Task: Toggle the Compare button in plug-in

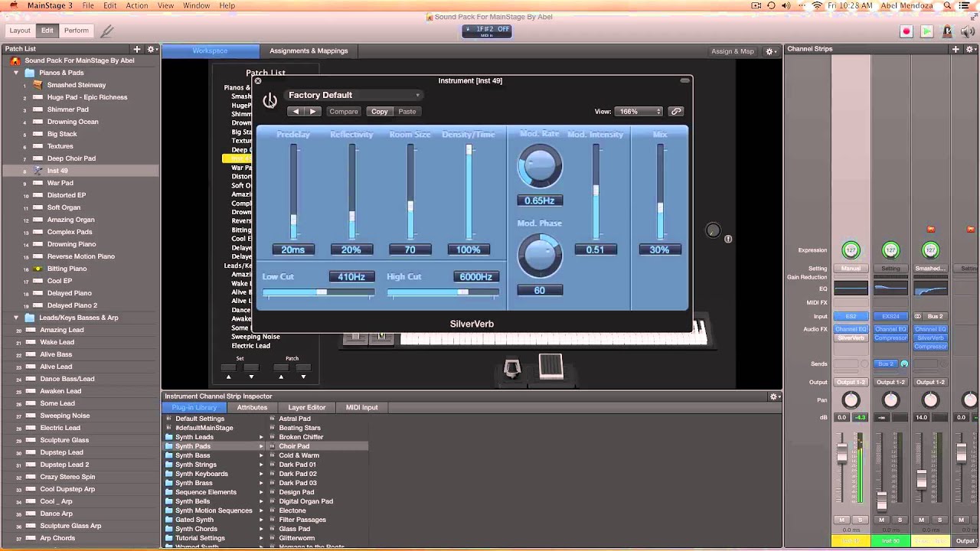Action: click(344, 112)
